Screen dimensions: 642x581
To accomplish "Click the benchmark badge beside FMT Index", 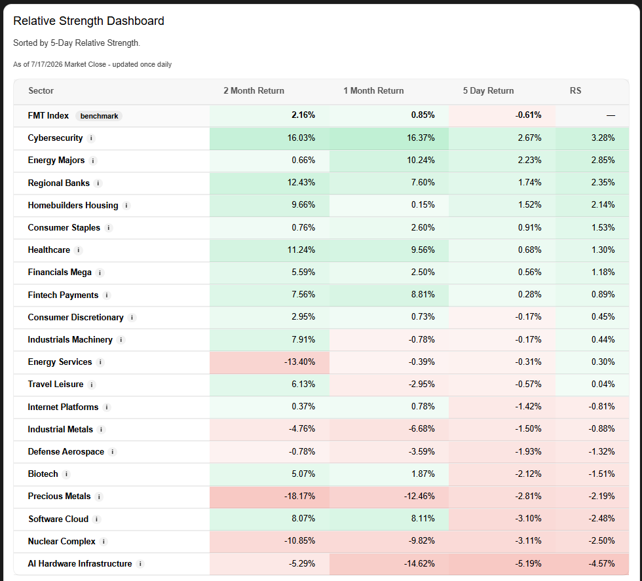I will click(x=99, y=116).
